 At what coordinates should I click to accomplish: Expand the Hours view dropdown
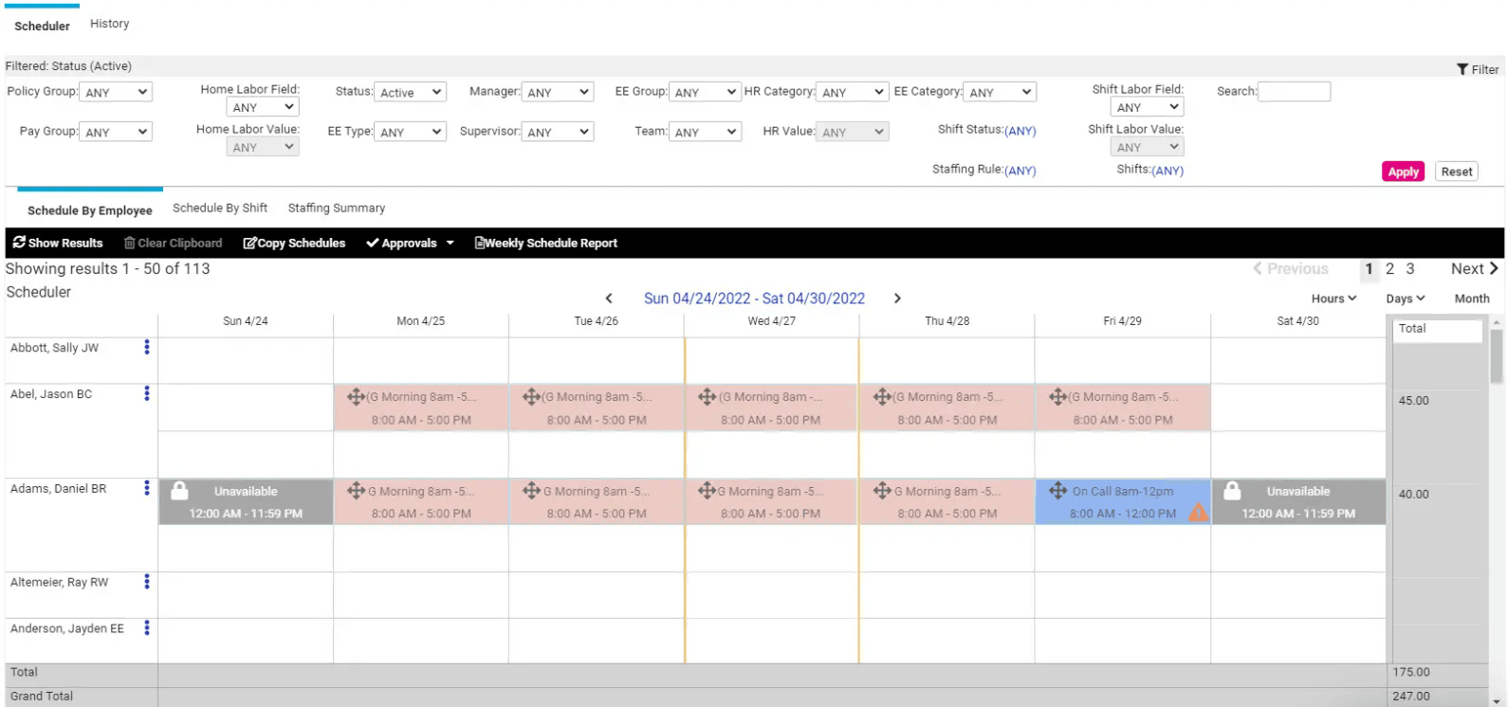point(1333,299)
